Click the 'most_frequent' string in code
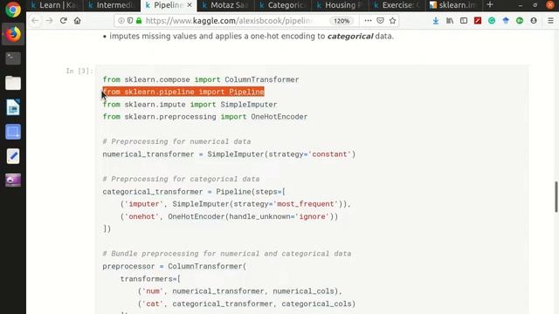This screenshot has height=314, width=559. click(x=306, y=204)
